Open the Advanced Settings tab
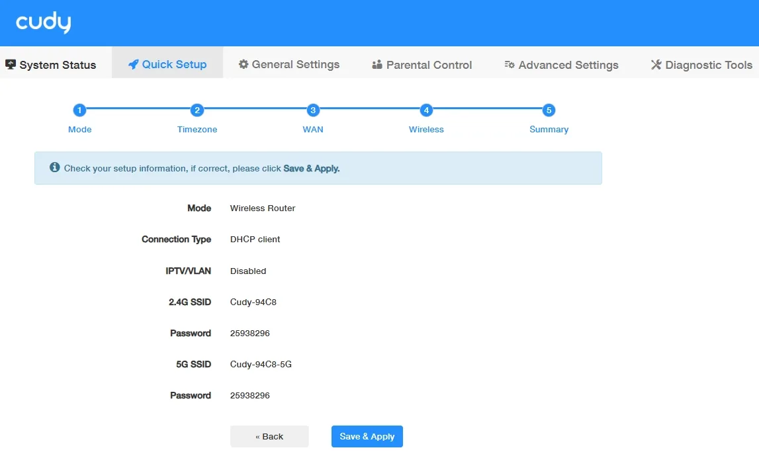 [x=562, y=65]
